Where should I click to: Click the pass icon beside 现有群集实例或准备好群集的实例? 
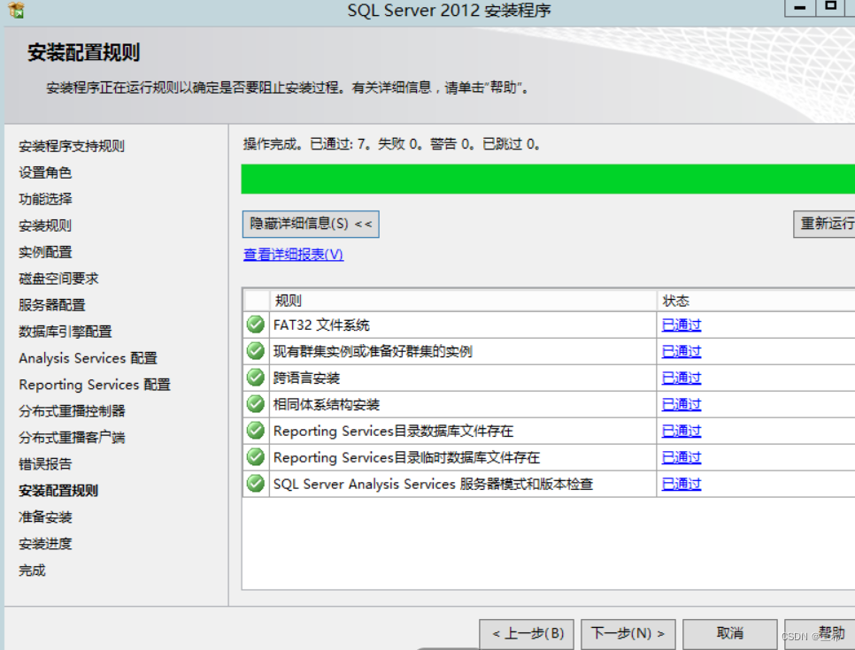coord(255,351)
